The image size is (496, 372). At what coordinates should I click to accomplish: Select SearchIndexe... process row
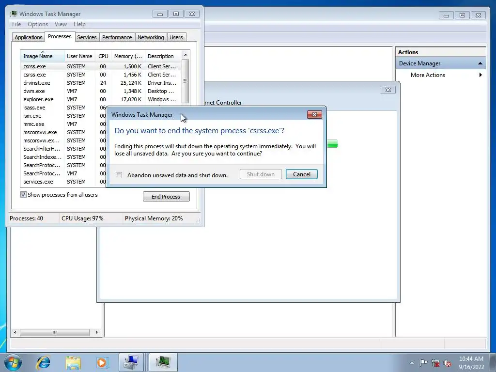63,157
